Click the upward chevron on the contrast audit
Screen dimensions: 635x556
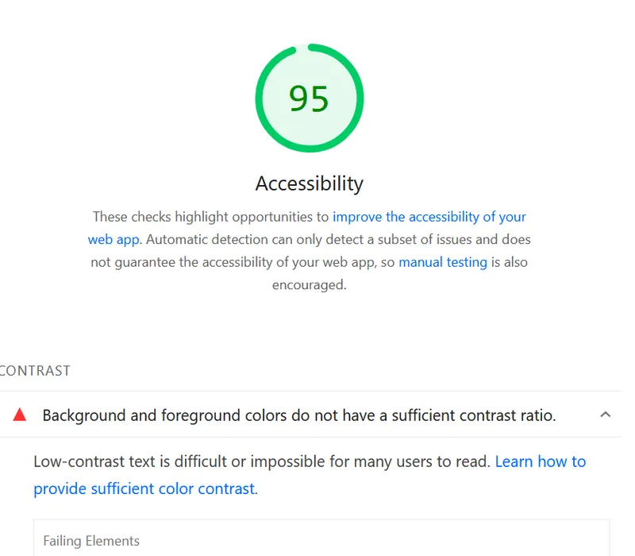point(605,415)
